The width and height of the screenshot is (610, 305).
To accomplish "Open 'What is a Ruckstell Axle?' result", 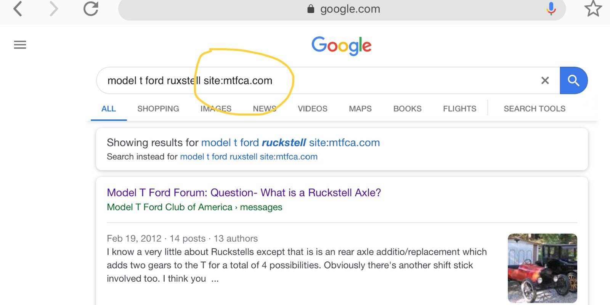I will [244, 193].
